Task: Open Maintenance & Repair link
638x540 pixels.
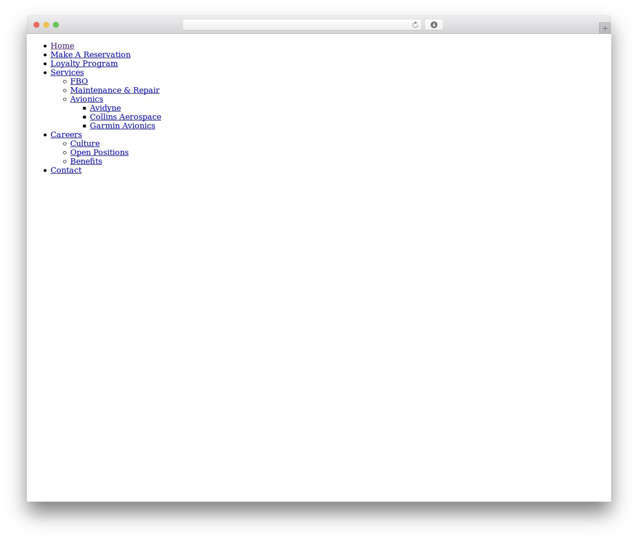Action: tap(115, 90)
